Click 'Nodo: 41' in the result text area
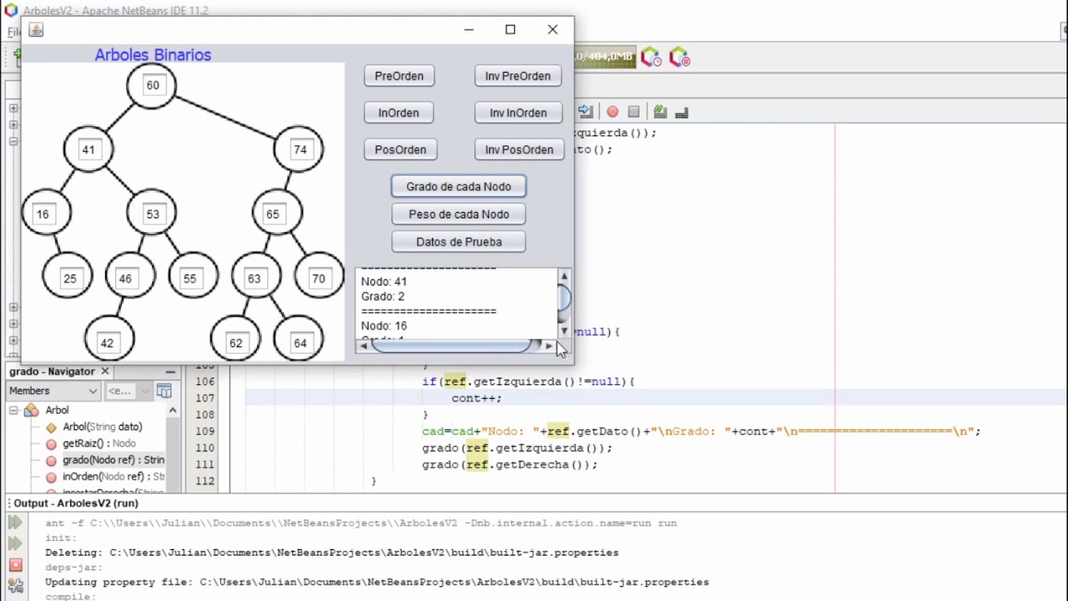 pyautogui.click(x=384, y=281)
